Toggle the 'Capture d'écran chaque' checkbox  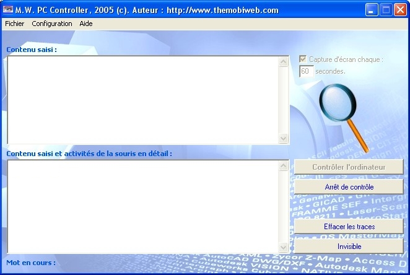point(303,59)
